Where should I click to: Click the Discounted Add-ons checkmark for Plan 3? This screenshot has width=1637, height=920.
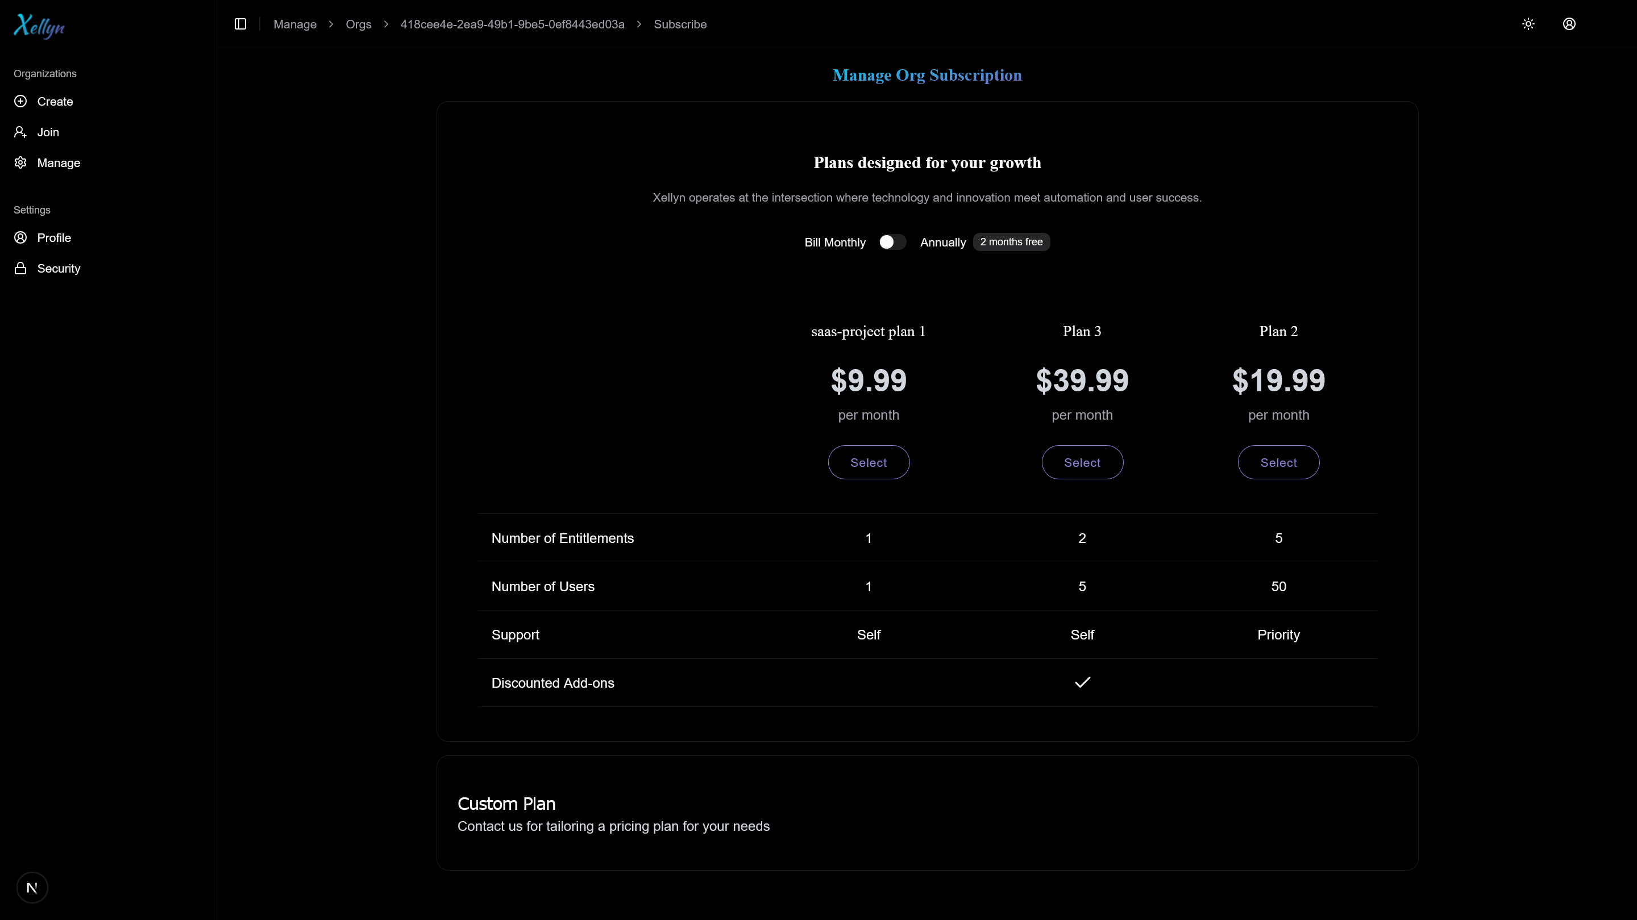tap(1082, 683)
